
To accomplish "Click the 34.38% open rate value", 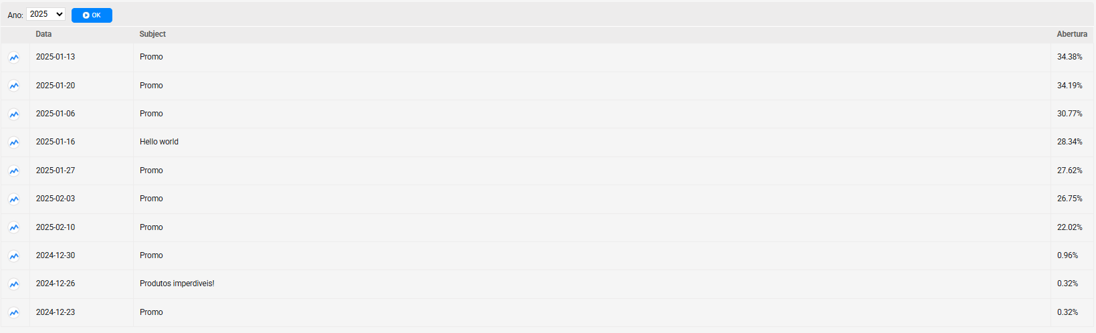I will 1069,57.
